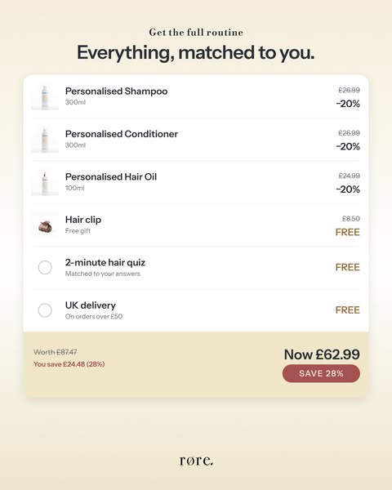Click the FREE label for UK delivery
The image size is (392, 490).
pos(348,310)
